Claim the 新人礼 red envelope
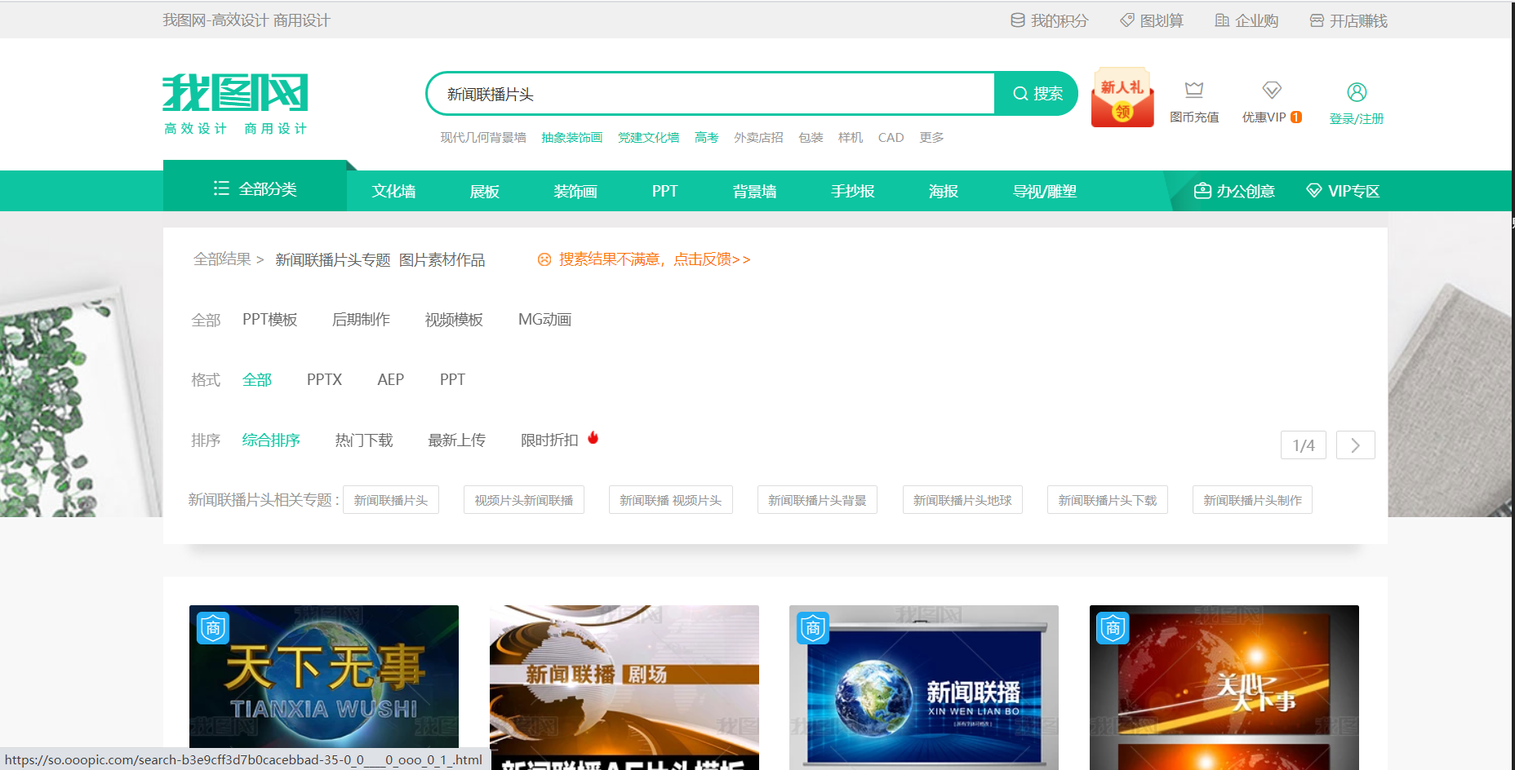 pyautogui.click(x=1122, y=95)
